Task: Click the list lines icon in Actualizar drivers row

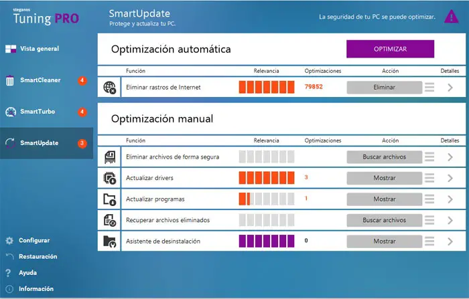Action: tap(429, 178)
